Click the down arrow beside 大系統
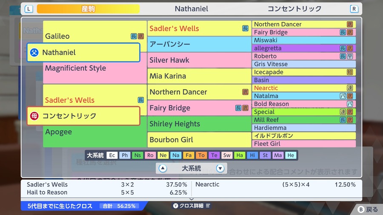This screenshot has height=215, width=383. [220, 168]
